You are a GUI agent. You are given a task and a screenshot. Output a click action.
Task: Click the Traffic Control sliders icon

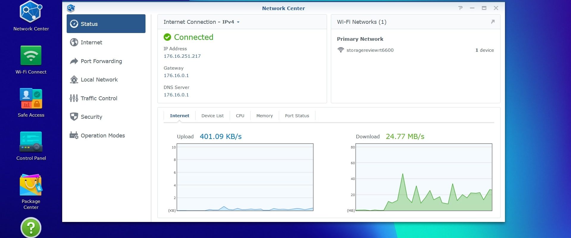pyautogui.click(x=74, y=98)
